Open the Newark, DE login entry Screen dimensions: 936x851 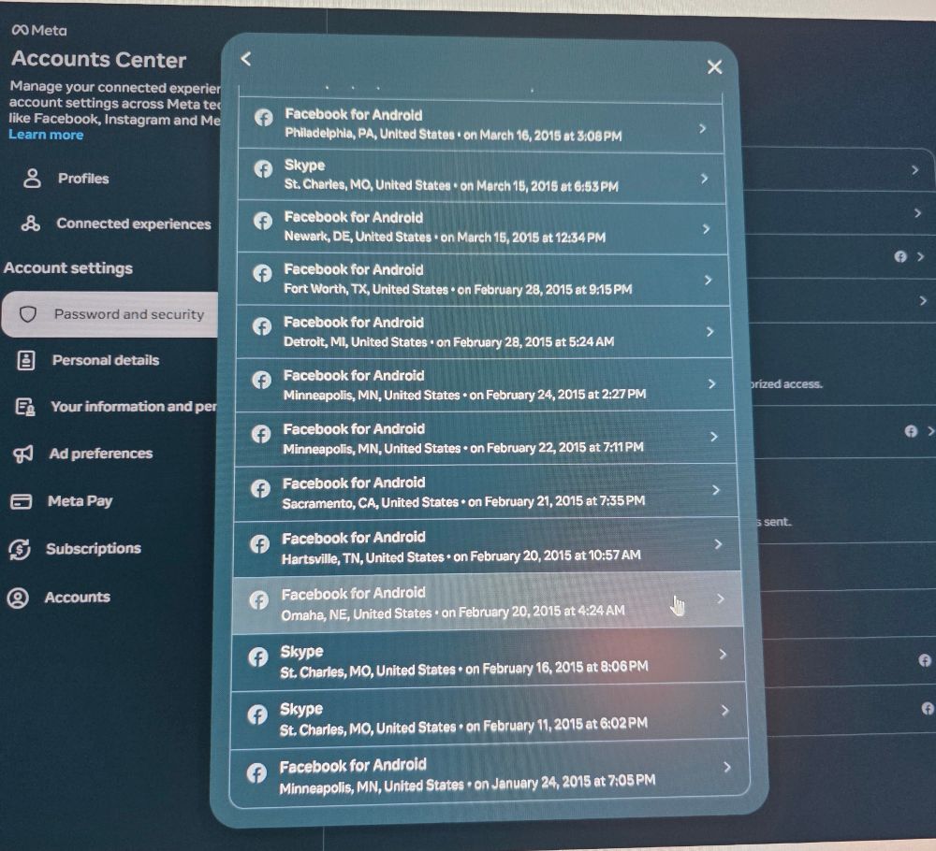482,226
